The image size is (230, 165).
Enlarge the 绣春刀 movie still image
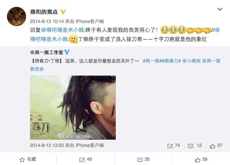(73, 107)
